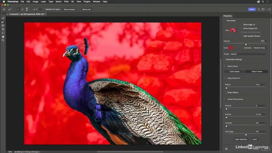Click the brush angle value field
The image size is (272, 153).
pyautogui.click(x=39, y=9)
